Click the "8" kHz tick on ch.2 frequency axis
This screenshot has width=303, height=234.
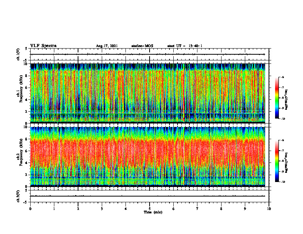27,139
